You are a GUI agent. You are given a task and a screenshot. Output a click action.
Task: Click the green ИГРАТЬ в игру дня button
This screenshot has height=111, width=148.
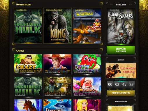tap(121, 50)
